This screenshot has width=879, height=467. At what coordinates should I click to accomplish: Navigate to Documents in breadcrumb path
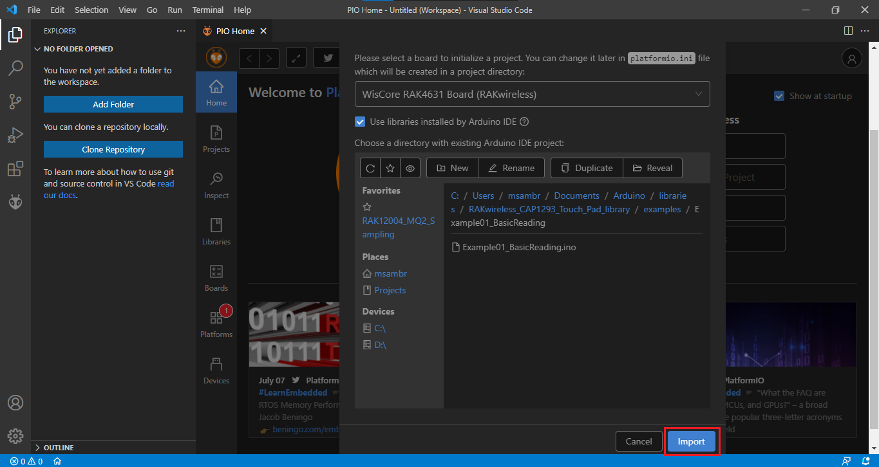coord(576,196)
